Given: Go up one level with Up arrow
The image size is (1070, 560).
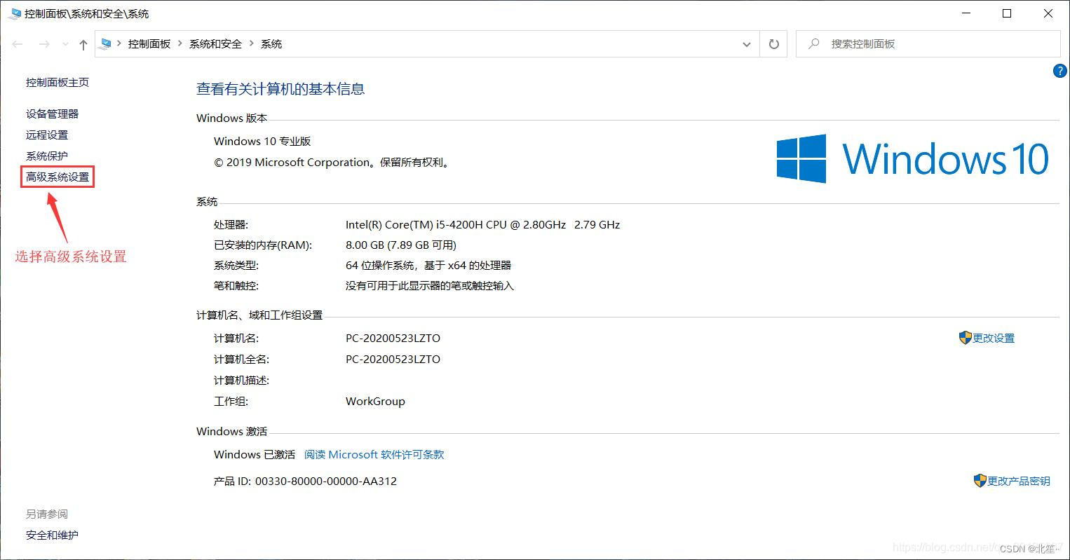Looking at the screenshot, I should click(x=83, y=44).
